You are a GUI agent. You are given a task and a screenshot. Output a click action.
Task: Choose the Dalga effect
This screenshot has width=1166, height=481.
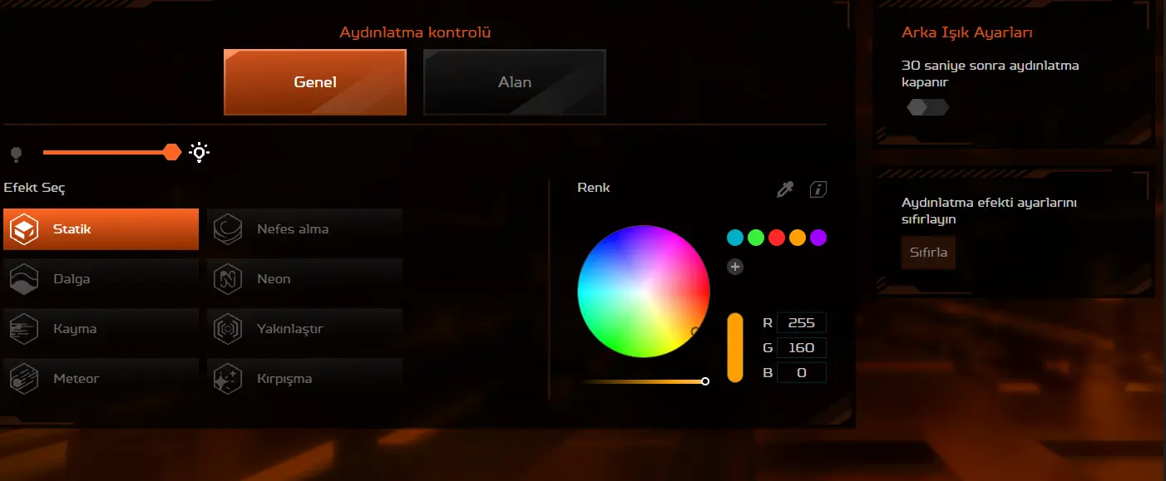101,279
